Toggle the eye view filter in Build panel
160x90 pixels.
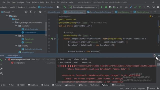[1, 73]
